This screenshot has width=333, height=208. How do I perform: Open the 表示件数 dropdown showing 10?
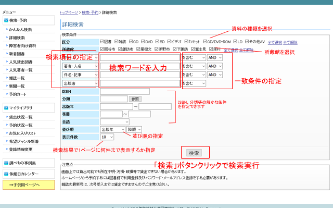coord(107,137)
